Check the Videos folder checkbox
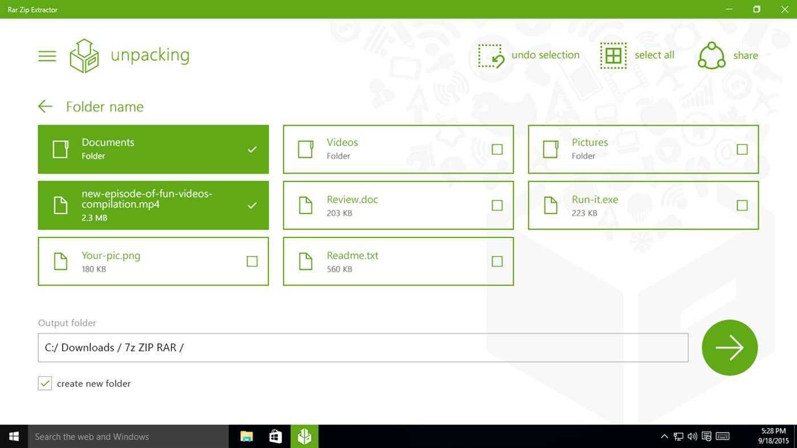This screenshot has width=797, height=448. [497, 150]
